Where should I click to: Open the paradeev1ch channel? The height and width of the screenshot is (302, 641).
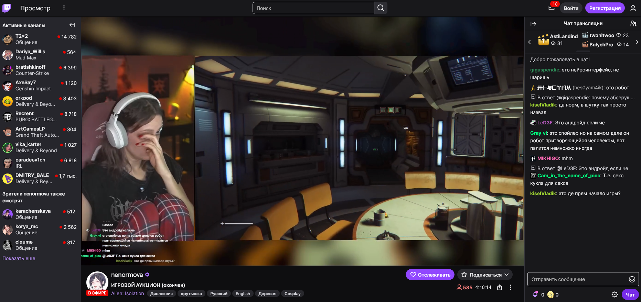40,163
